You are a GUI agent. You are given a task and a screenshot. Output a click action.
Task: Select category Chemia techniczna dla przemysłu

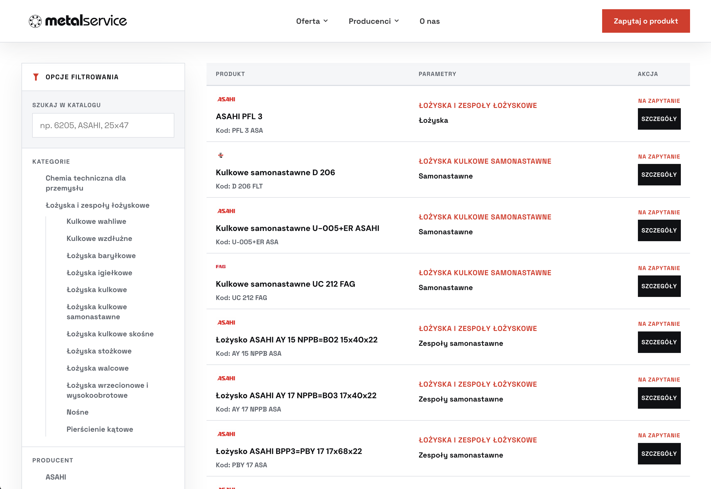[x=86, y=183]
